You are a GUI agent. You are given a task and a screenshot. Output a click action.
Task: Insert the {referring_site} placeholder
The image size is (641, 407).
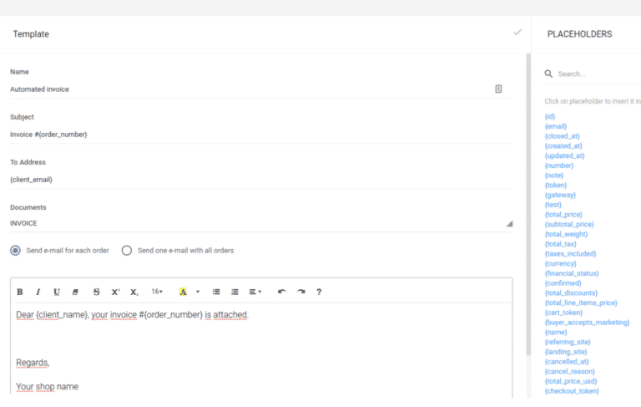point(568,343)
